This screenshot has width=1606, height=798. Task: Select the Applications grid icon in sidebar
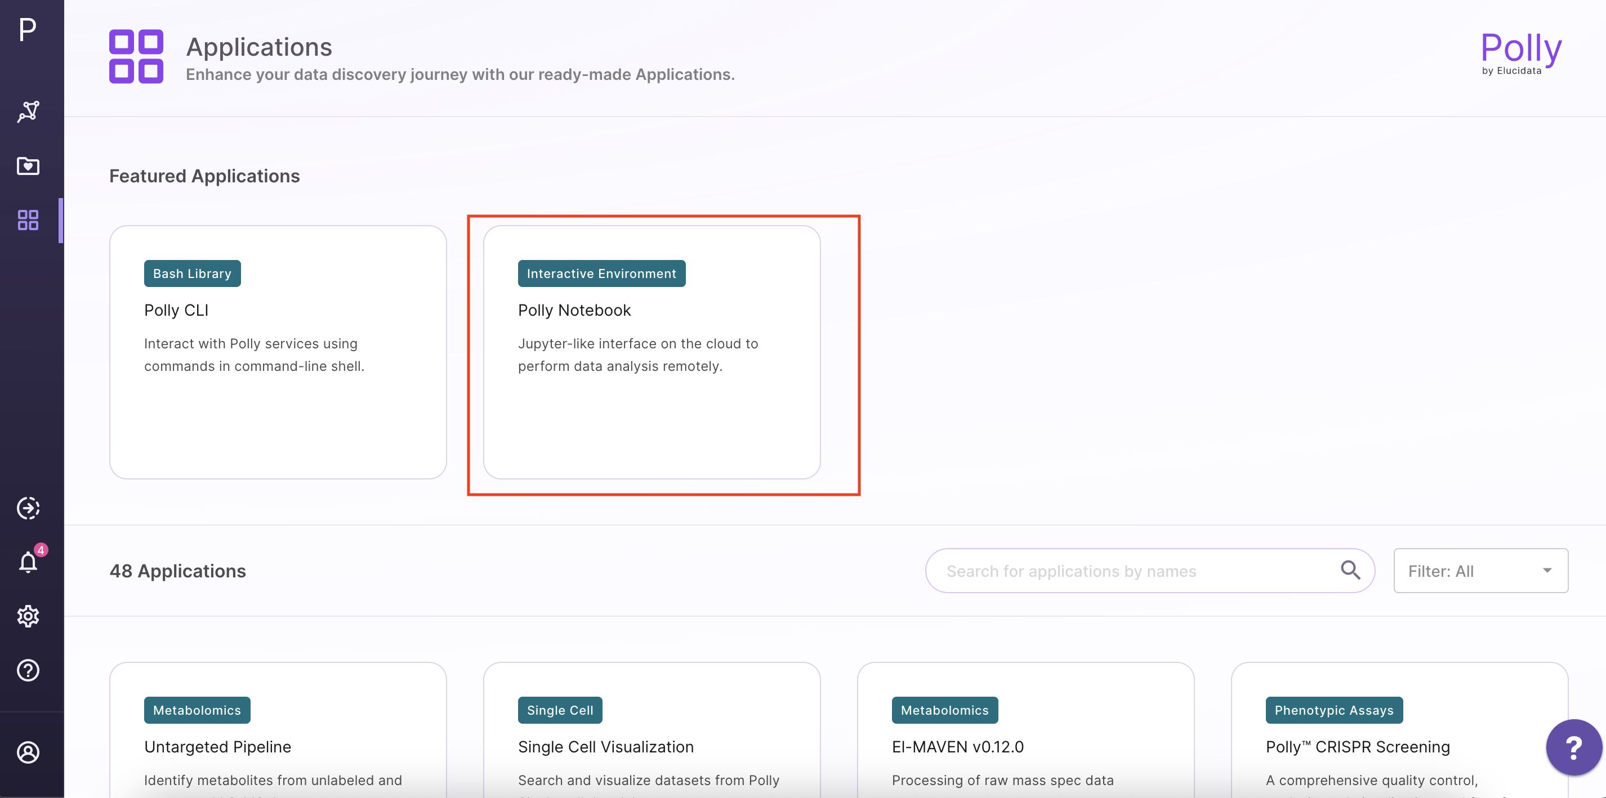pyautogui.click(x=28, y=220)
